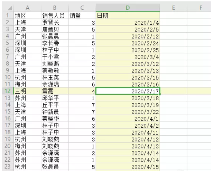Screen dimensions: 214x171
Task: Select the cell containing 罗晋长
Action: pos(55,23)
